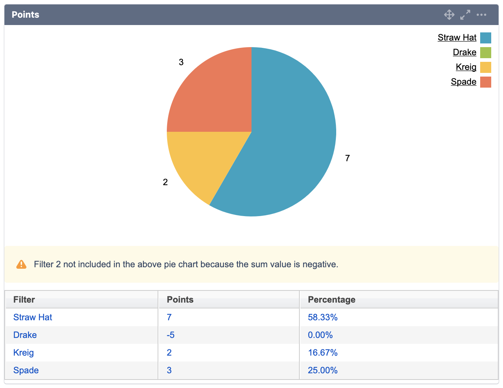Click the Percentage column header
The width and height of the screenshot is (503, 388).
[331, 299]
